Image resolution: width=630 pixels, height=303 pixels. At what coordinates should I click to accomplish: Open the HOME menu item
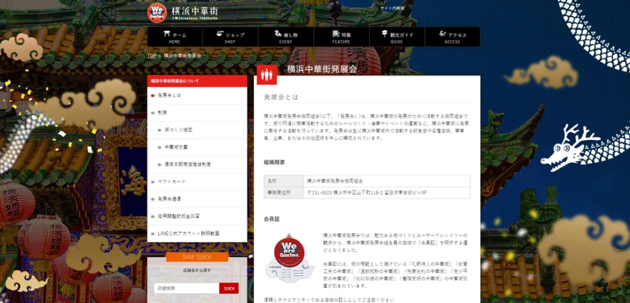pyautogui.click(x=175, y=37)
